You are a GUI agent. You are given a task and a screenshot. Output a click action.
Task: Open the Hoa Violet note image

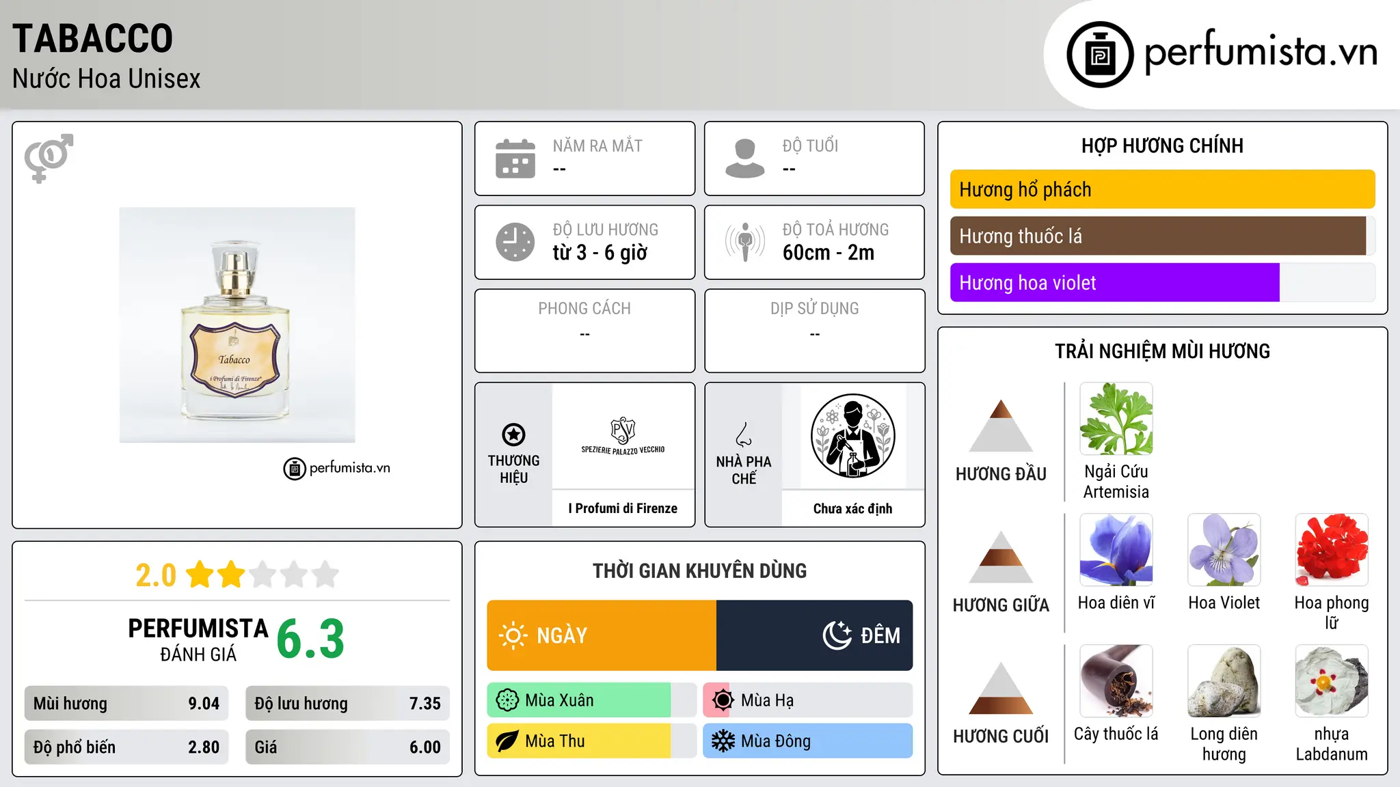pyautogui.click(x=1224, y=550)
